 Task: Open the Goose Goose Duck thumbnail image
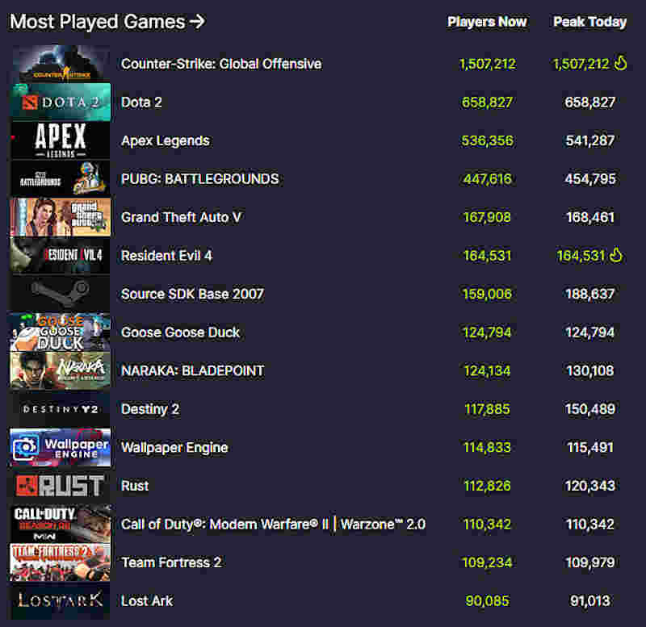click(61, 332)
